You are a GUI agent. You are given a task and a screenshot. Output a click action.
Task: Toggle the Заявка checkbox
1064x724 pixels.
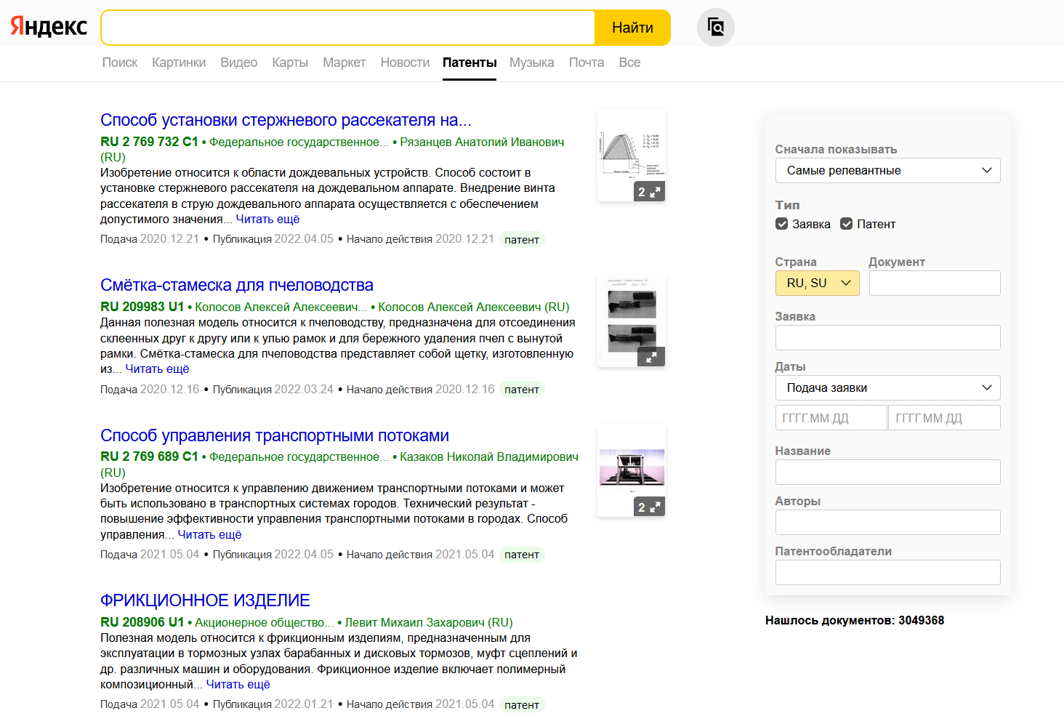click(x=782, y=224)
